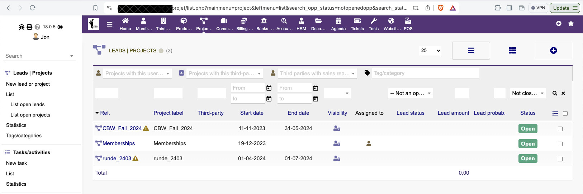
Task: Add new project with the plus circle
Action: pos(554,51)
